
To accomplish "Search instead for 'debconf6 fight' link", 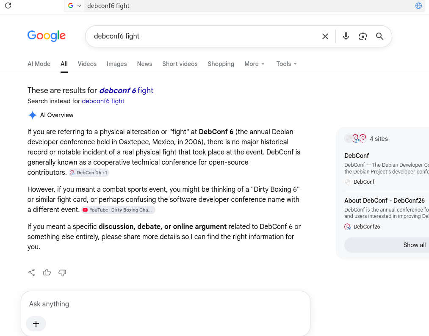I will 103,101.
